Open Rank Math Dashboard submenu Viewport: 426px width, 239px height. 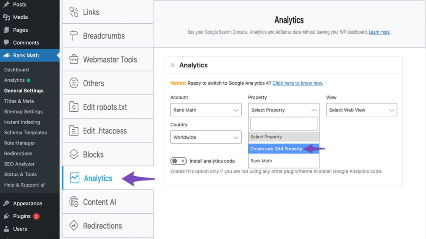tap(16, 70)
